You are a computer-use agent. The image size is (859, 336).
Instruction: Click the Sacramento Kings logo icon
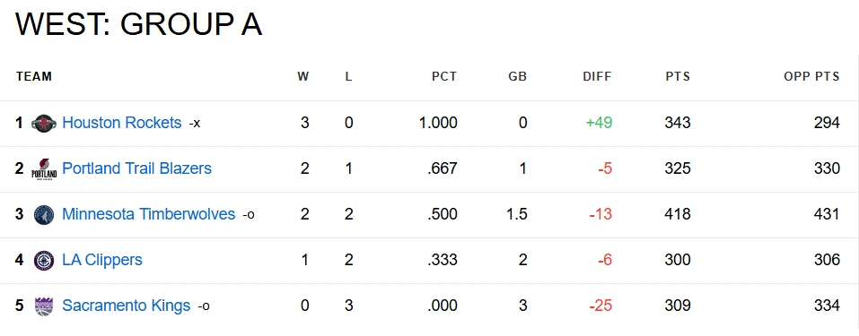click(x=44, y=306)
